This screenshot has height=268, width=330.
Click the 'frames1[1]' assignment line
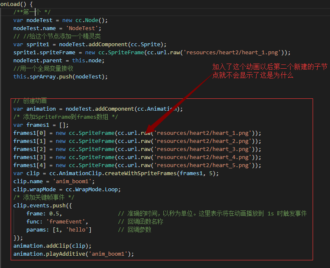click(x=137, y=141)
